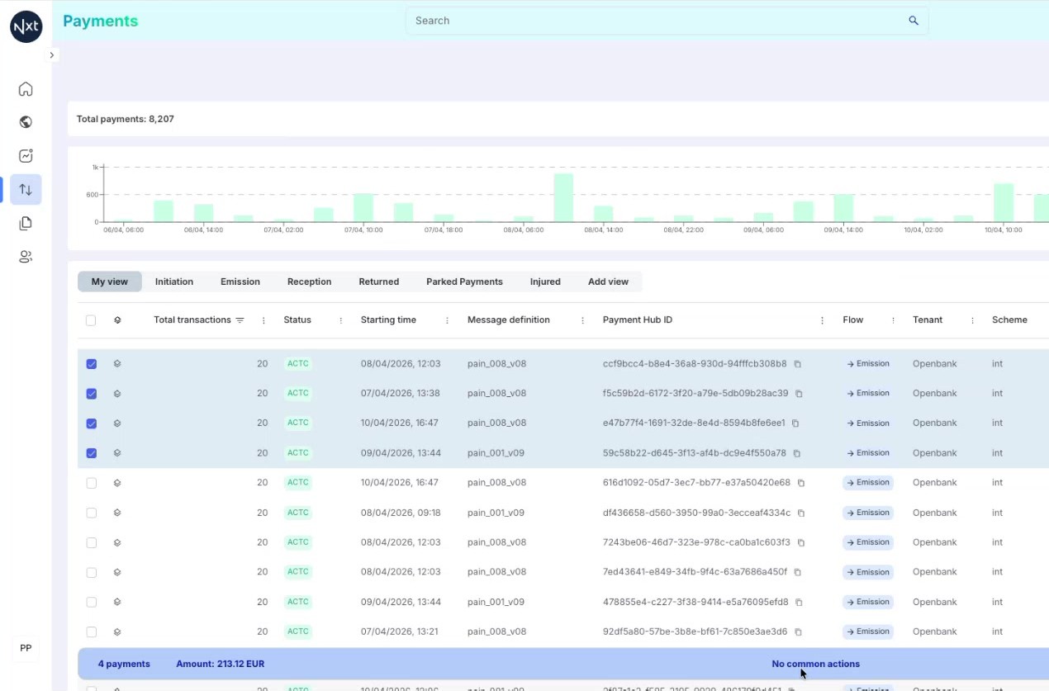Copy Payment Hub ID 59c58b22-d645-3f13

[796, 453]
